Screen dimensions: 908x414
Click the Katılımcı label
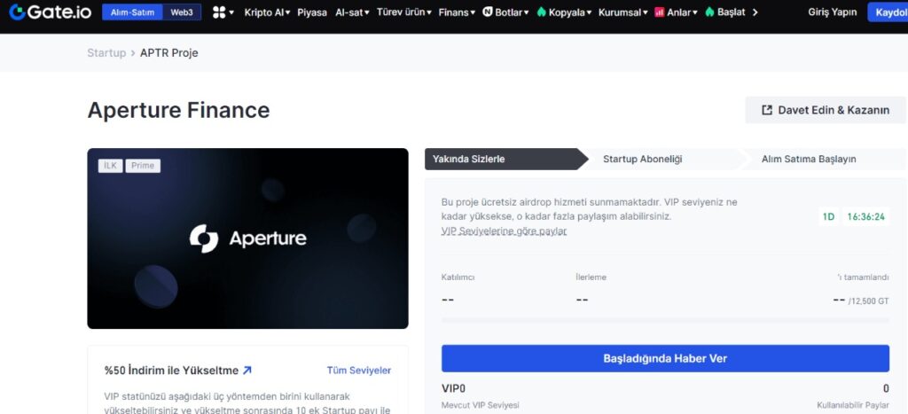(x=458, y=277)
